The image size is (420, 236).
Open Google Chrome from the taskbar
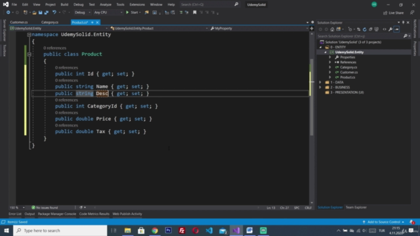(155, 230)
